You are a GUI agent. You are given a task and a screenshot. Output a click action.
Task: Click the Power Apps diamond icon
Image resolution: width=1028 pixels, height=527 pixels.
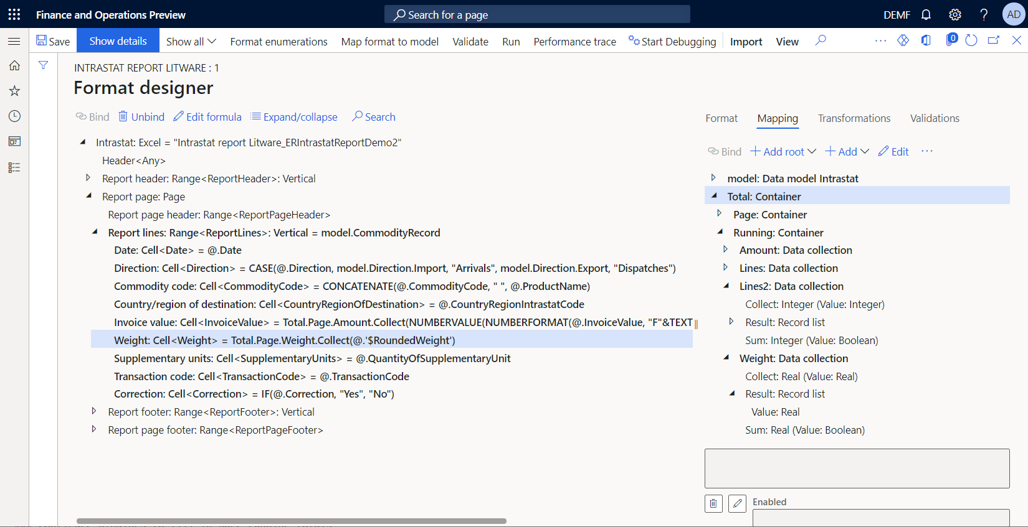pos(903,40)
